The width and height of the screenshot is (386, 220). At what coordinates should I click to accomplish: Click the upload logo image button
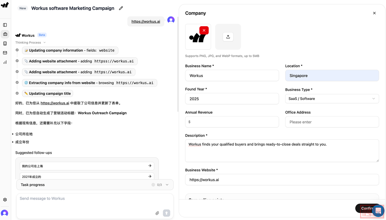pyautogui.click(x=228, y=37)
